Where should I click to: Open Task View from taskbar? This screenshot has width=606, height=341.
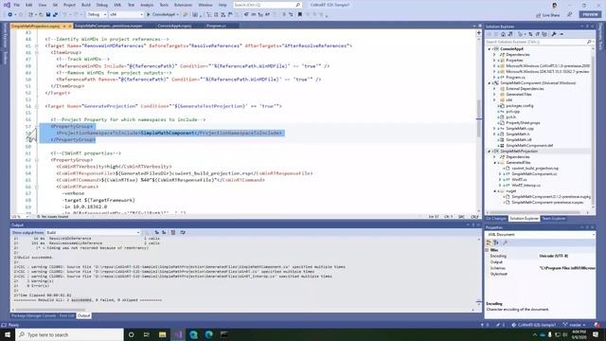coord(147,334)
